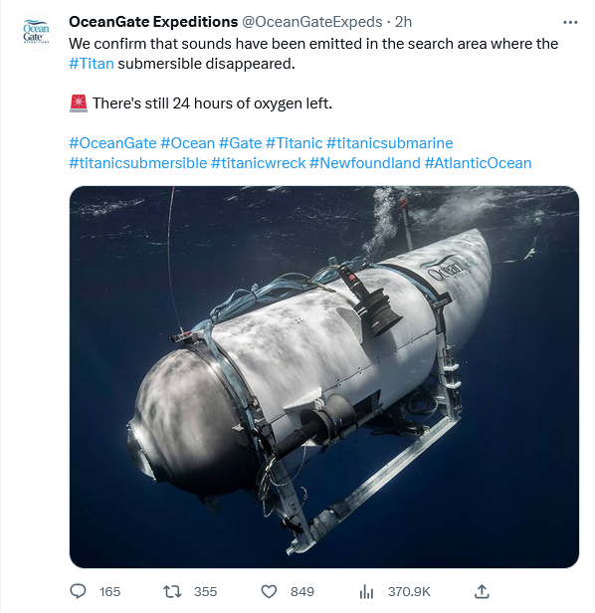Follow the #Titanic hashtag link
Screen dimensions: 595x613
pyautogui.click(x=294, y=143)
